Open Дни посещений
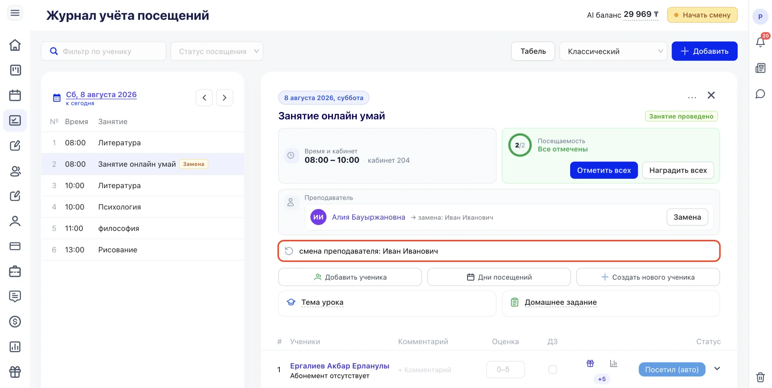772x388 pixels. point(499,277)
